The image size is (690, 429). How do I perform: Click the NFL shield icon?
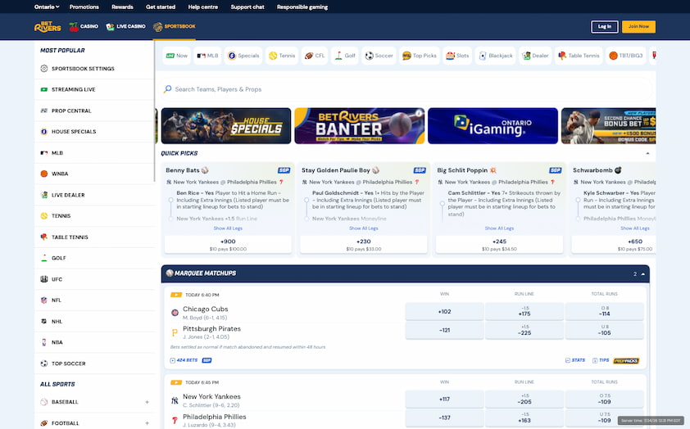[x=44, y=300]
